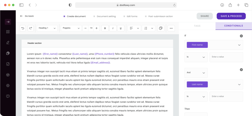Open the pen edit icon in sidebar
252x116 pixels.
click(8, 42)
